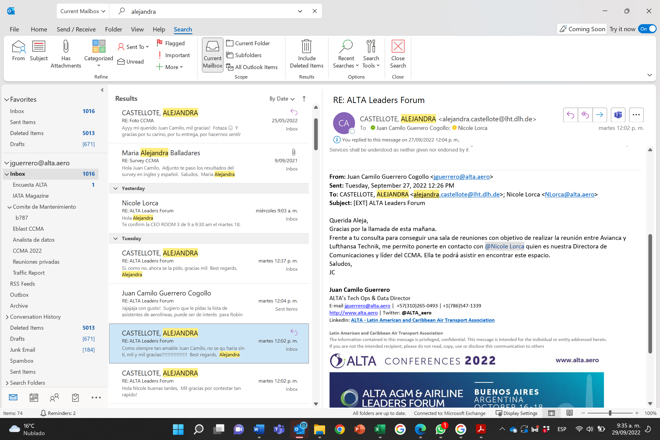Viewport: 660px width, 440px height.
Task: Open Nicole Lorca's RE: ALTA Leaders Forum
Action: [209, 213]
